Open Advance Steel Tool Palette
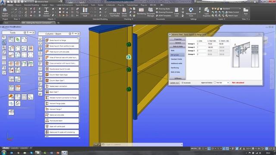 point(115,12)
